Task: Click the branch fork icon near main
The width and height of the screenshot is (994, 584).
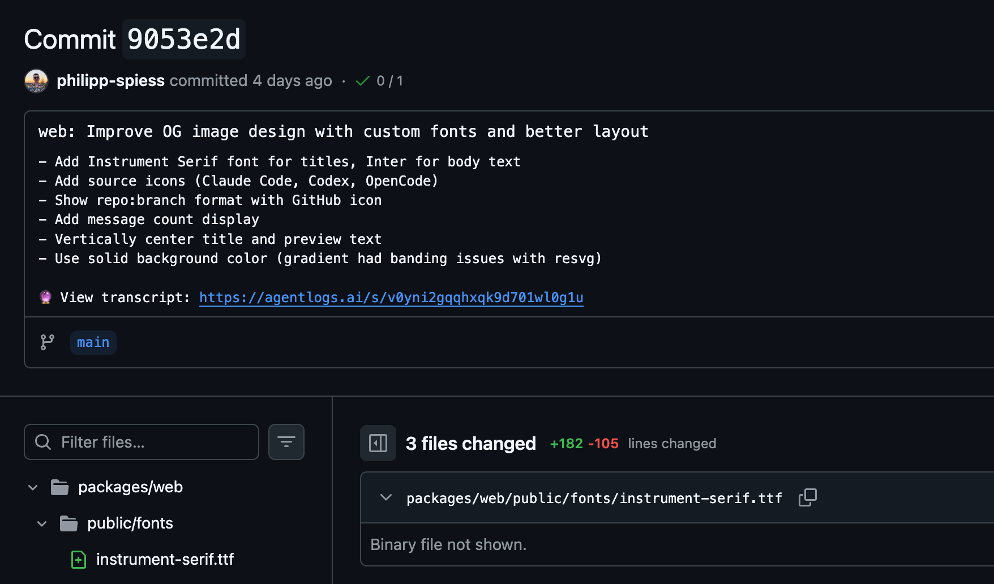Action: (47, 342)
